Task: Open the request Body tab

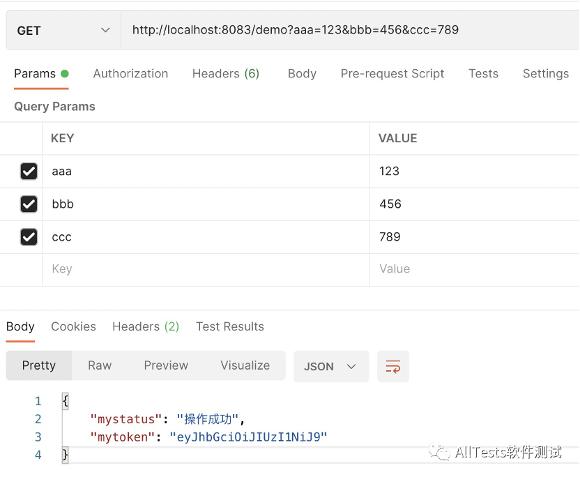Action: [303, 74]
